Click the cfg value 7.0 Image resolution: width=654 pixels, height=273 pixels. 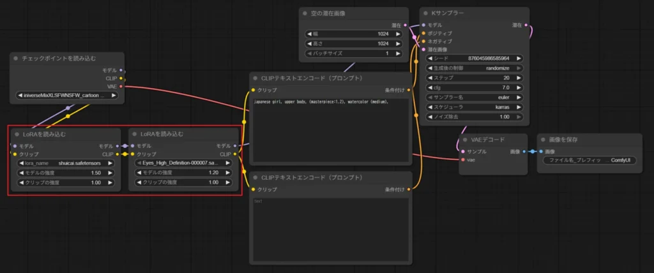click(506, 87)
